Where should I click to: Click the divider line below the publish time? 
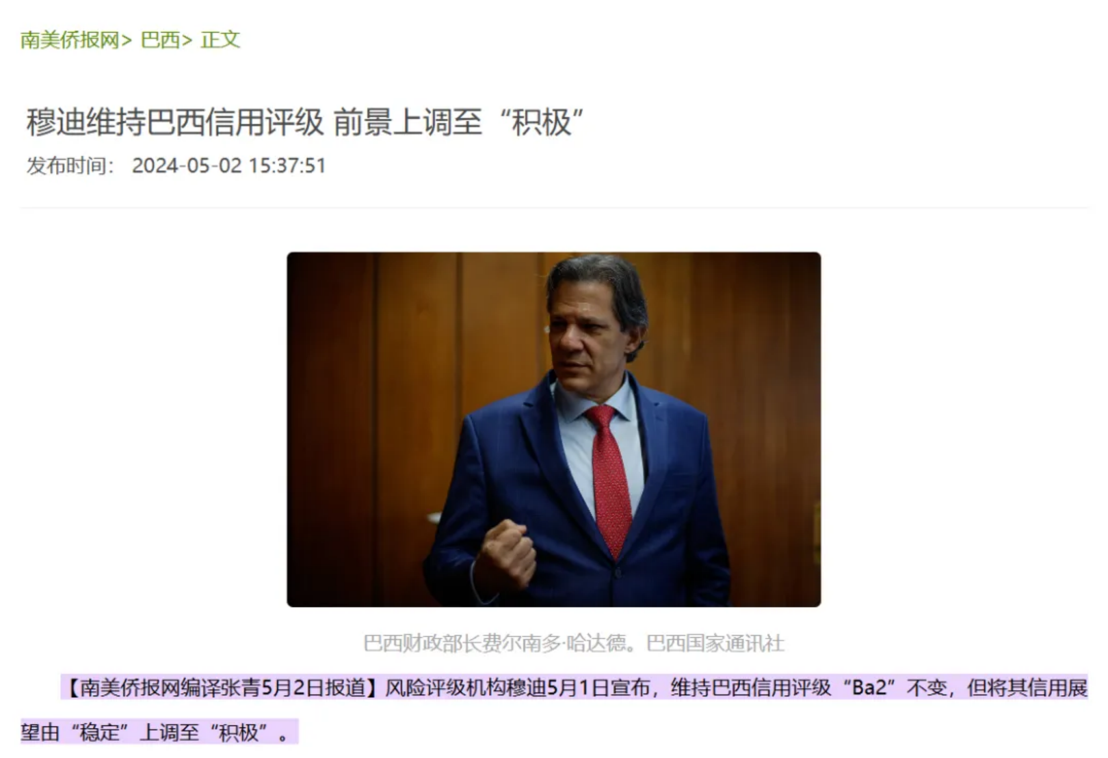tap(554, 207)
